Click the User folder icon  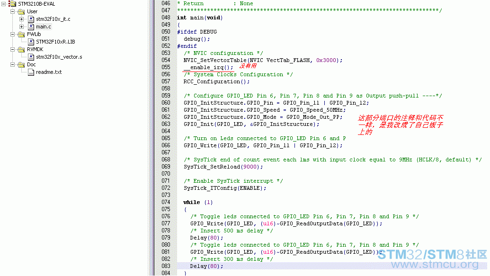21,11
